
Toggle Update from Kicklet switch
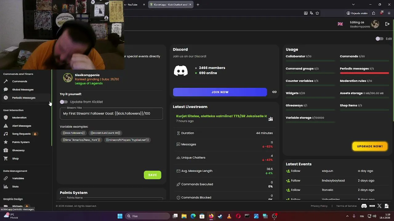point(64,102)
